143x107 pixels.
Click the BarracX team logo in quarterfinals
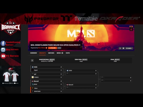click(x=32, y=81)
